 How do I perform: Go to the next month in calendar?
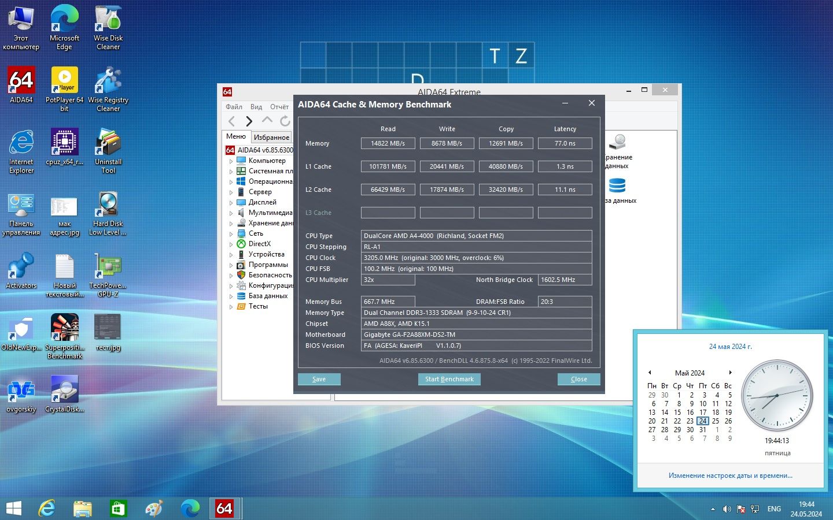(730, 373)
